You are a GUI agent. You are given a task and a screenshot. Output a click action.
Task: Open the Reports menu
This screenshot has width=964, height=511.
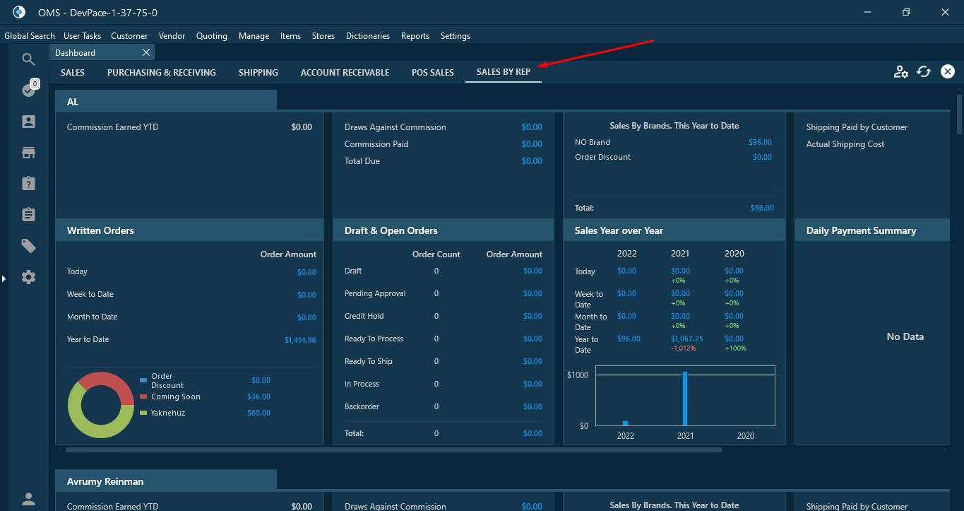coord(415,36)
